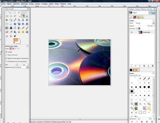Viewport: 160px width, 123px height.
Task: Select the Eraser tool
Action: click(7, 32)
